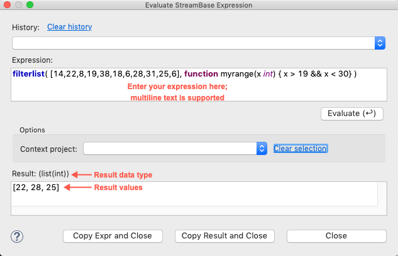Click in the Expression text area
398x256 pixels.
(x=198, y=91)
